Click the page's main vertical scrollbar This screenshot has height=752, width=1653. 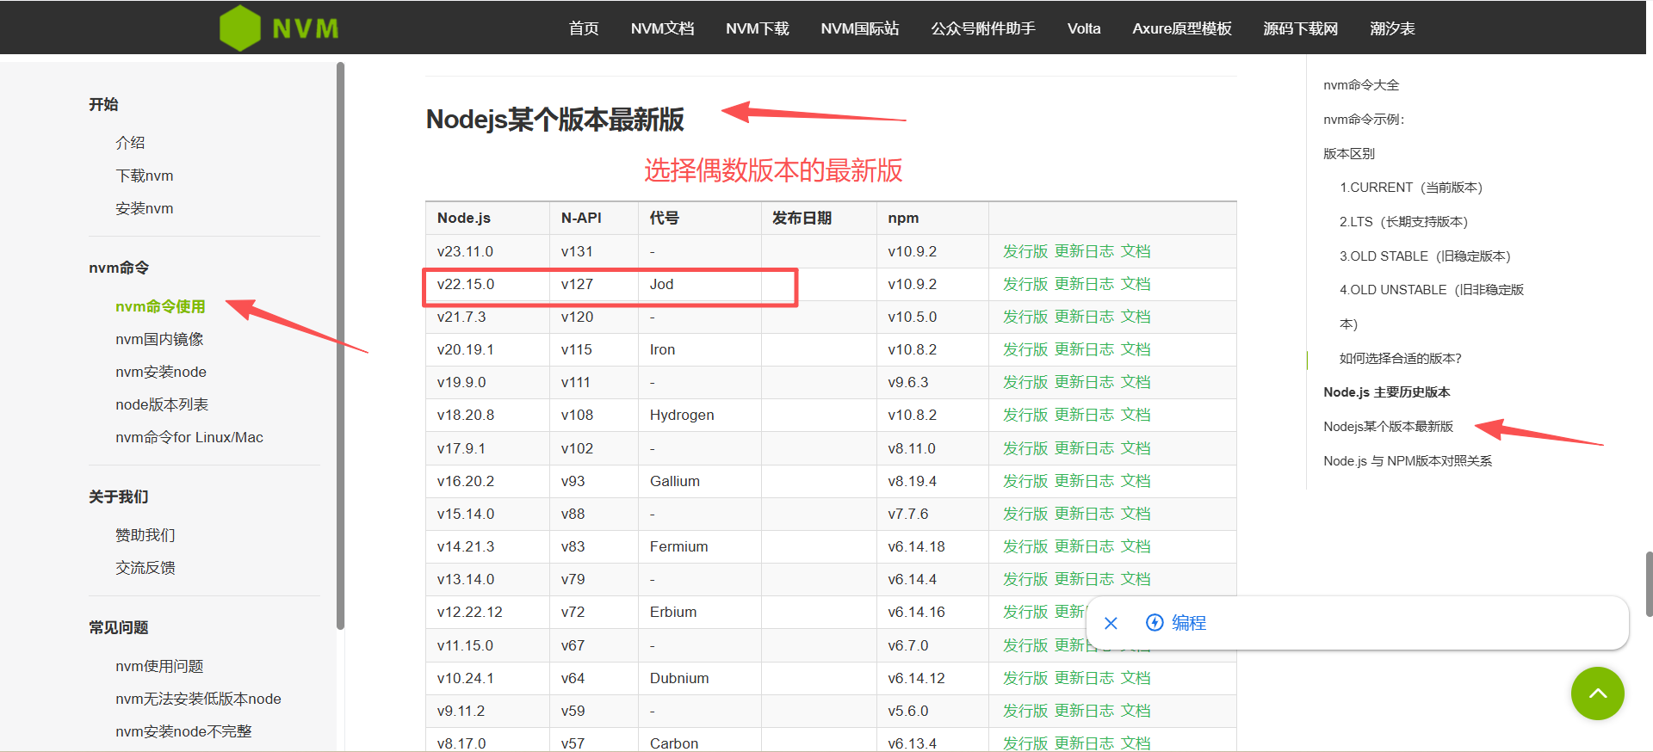point(1649,583)
